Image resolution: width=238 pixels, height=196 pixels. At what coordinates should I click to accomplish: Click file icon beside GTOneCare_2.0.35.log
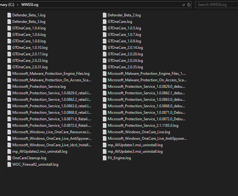pos(105,67)
